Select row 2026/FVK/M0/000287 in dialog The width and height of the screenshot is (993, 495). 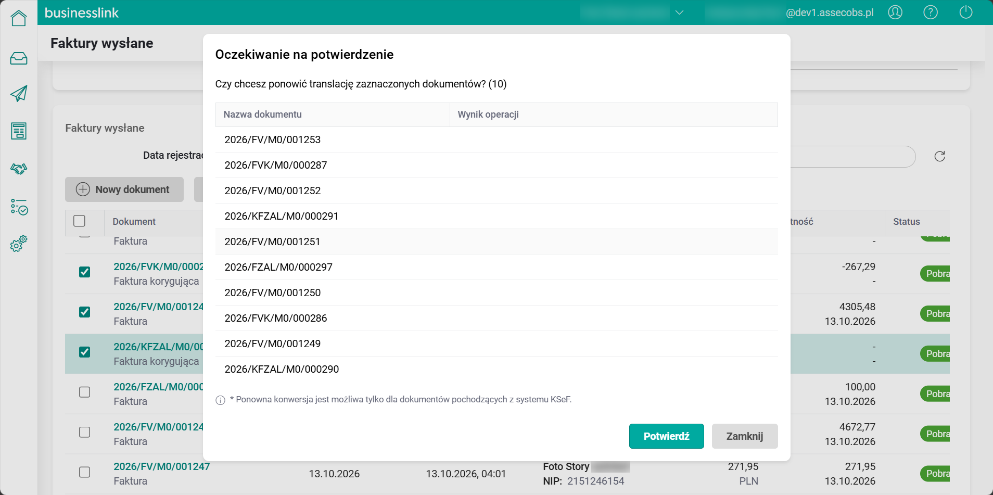tap(497, 165)
